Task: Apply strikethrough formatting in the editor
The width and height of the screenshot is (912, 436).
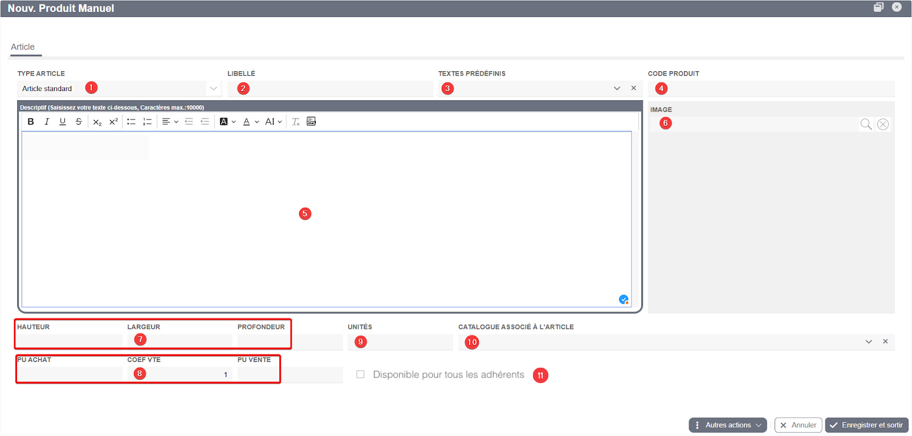Action: pyautogui.click(x=79, y=122)
